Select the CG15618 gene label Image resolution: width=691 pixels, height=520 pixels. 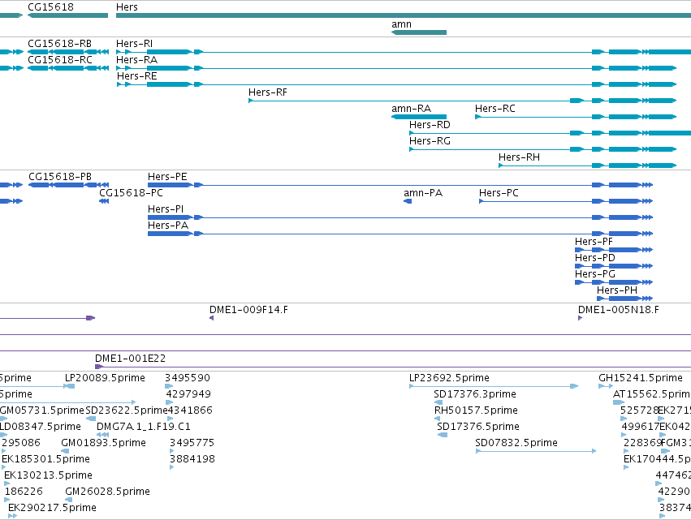tap(50, 7)
